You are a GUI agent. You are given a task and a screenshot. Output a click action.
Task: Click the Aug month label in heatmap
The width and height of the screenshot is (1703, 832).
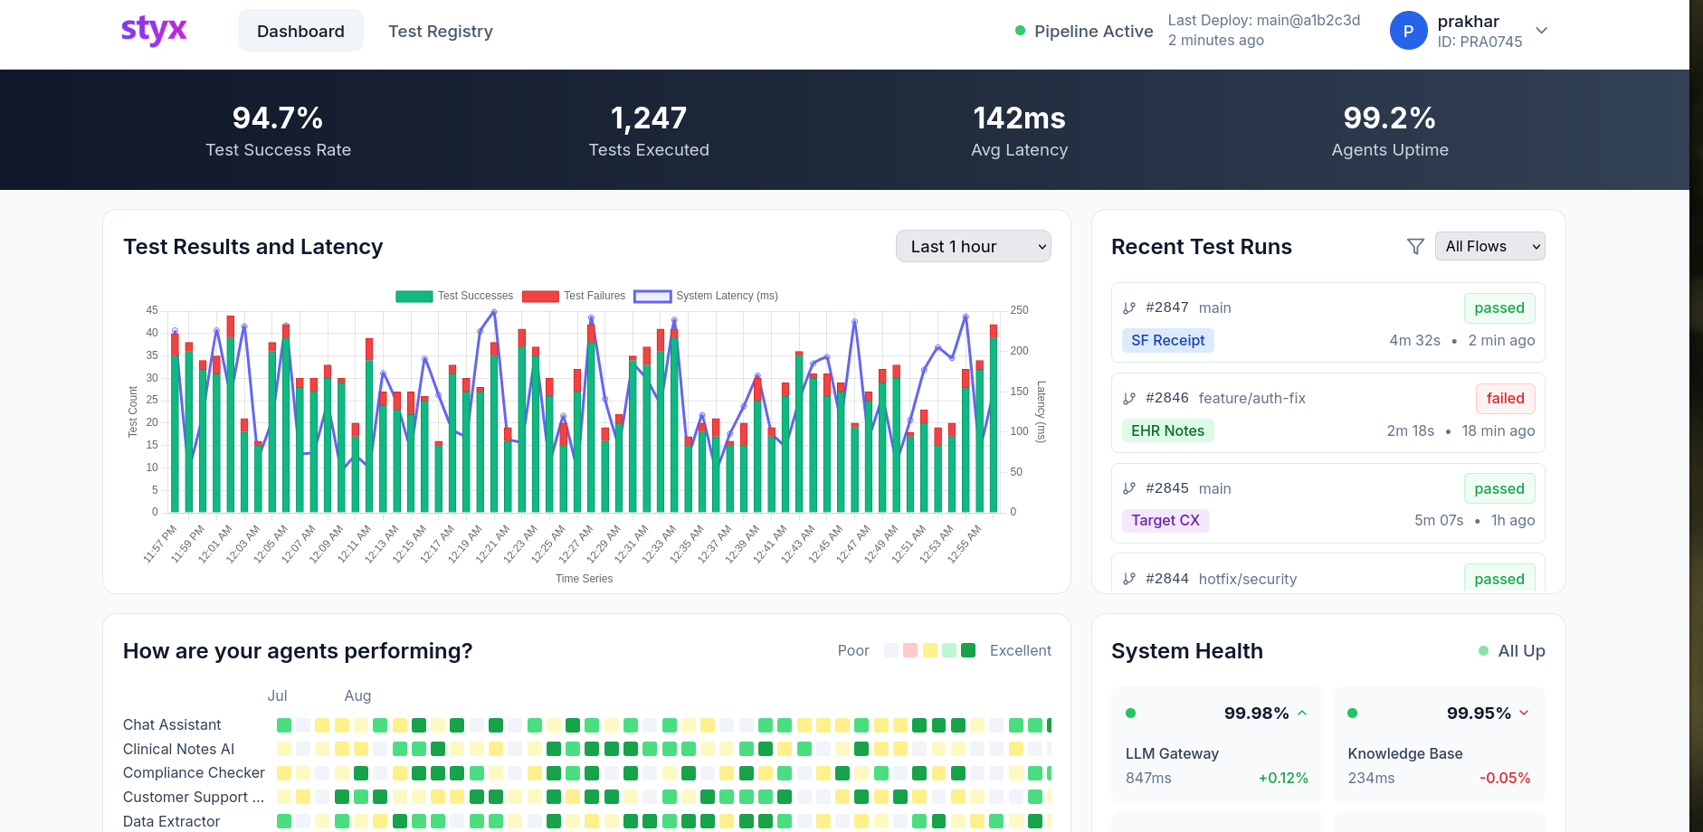coord(357,695)
